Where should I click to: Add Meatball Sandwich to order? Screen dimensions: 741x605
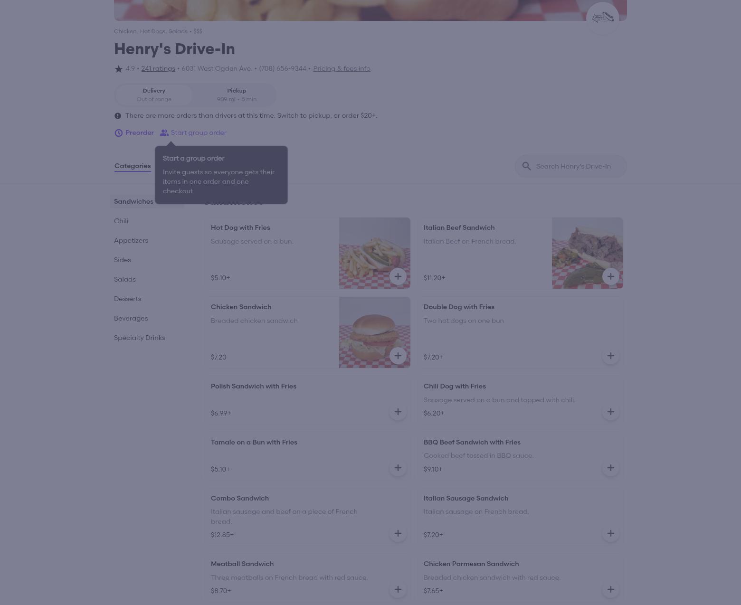pos(398,589)
